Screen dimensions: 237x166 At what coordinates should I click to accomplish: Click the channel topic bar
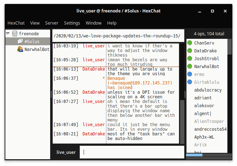[x=118, y=36]
